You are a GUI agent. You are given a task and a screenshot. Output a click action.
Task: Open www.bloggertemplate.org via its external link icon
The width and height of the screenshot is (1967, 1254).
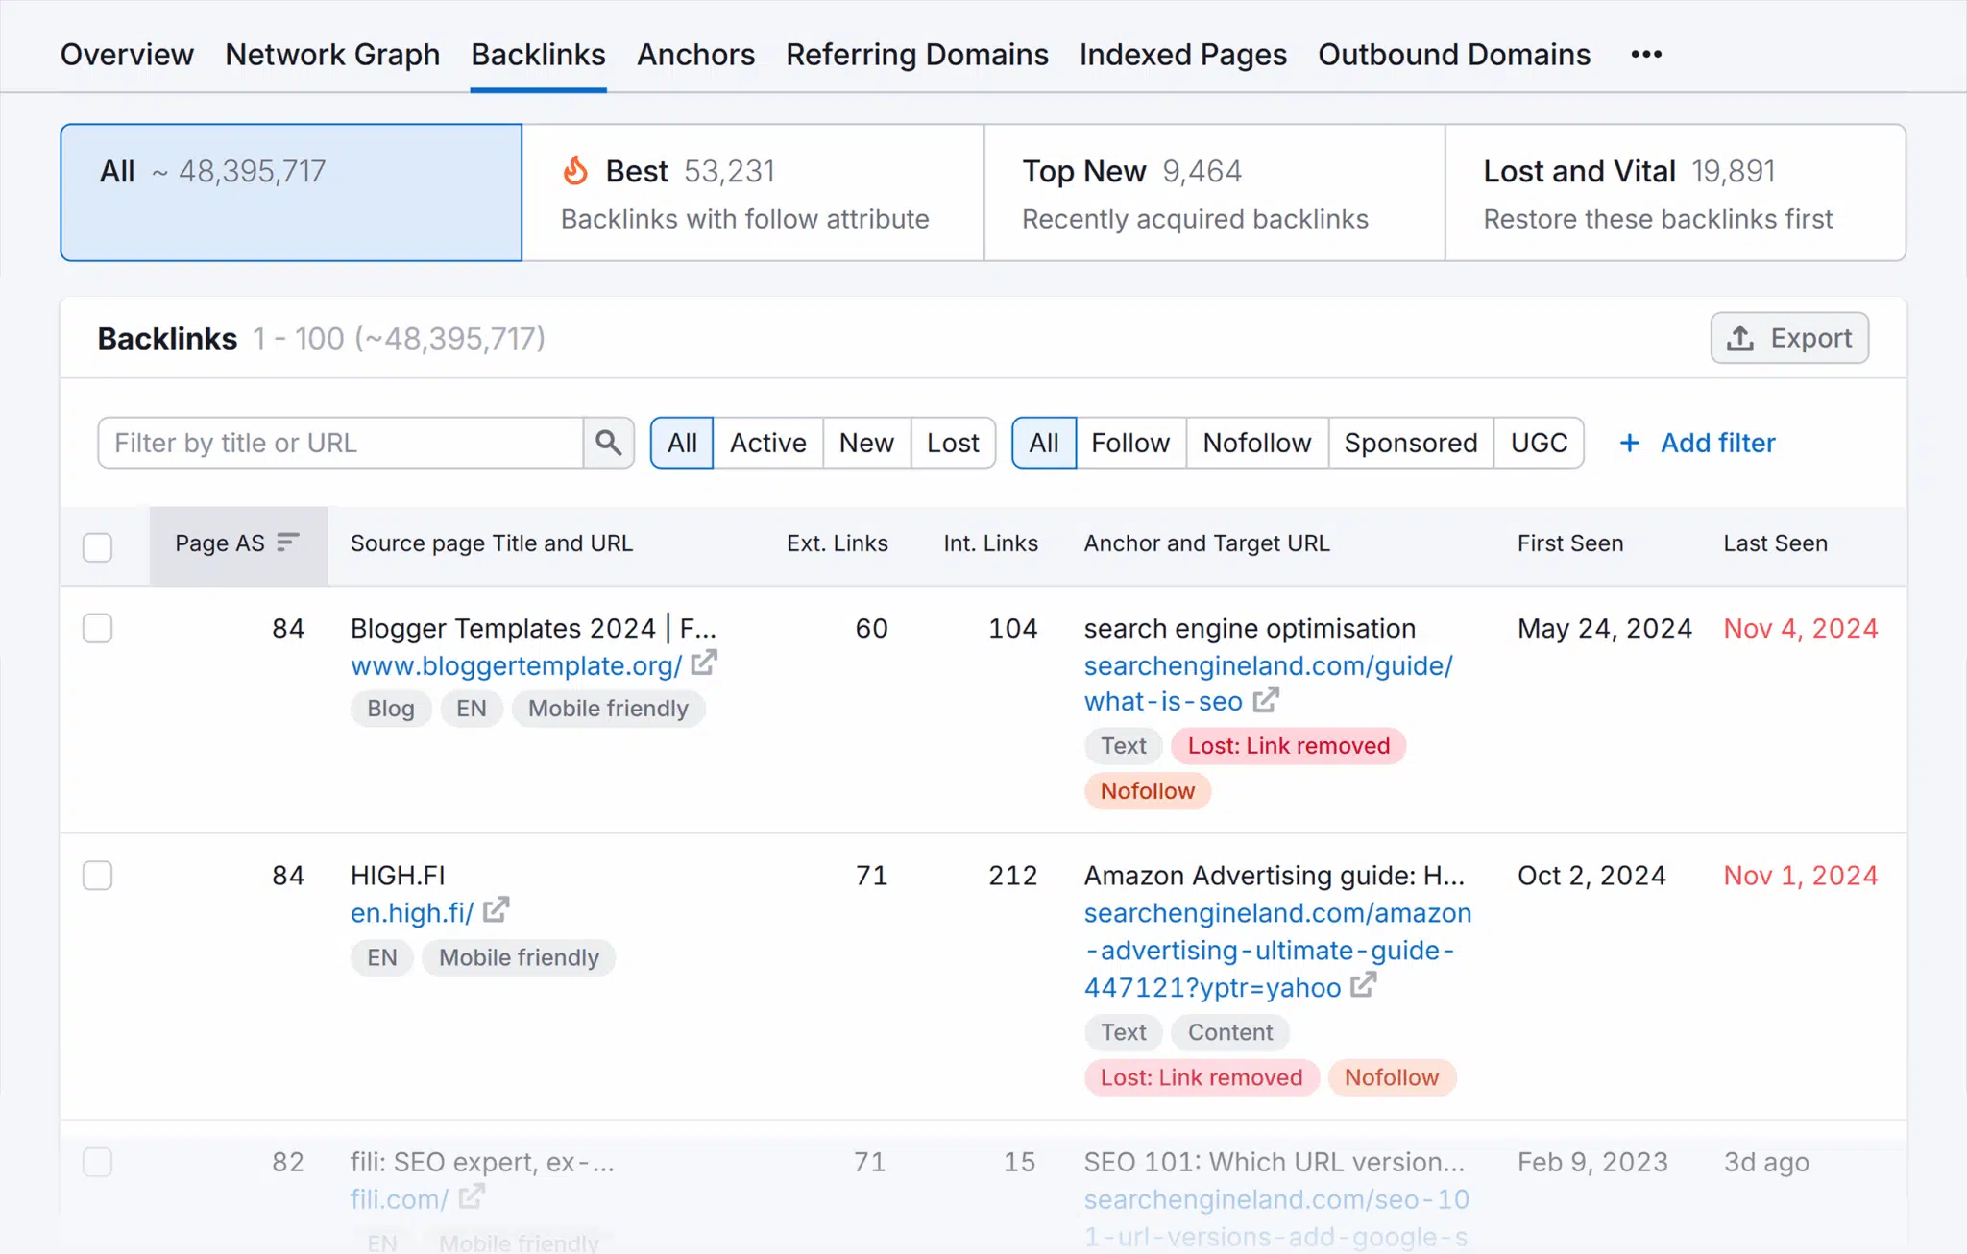pyautogui.click(x=704, y=663)
